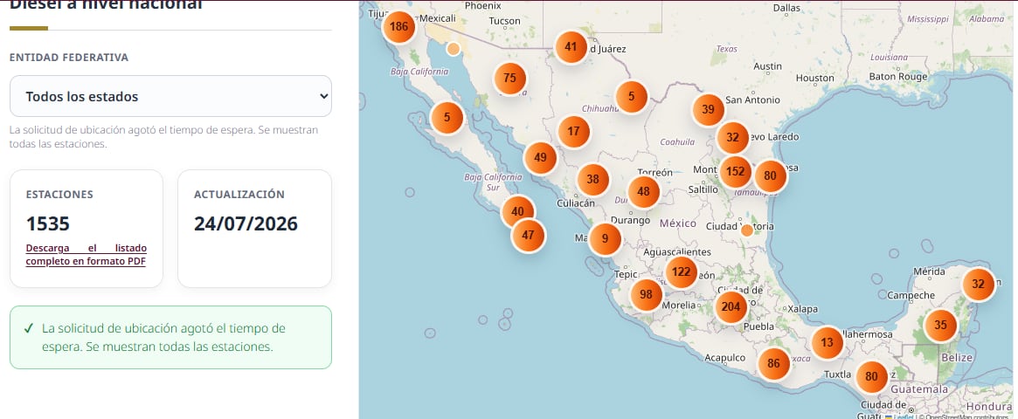The height and width of the screenshot is (419, 1018).
Task: Download the full station list PDF
Action: click(87, 255)
